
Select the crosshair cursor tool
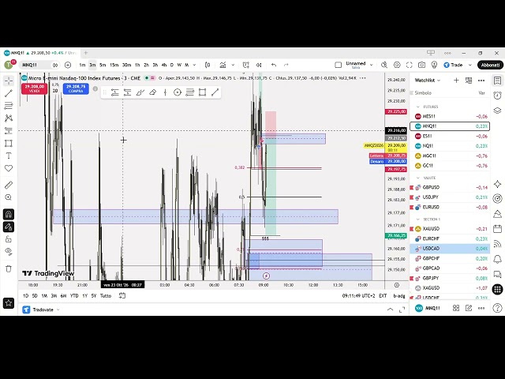(9, 81)
